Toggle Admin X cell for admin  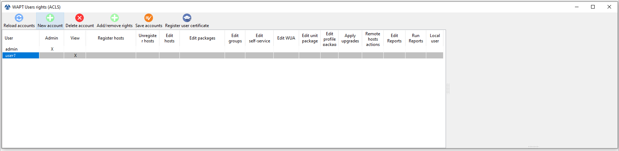[x=52, y=49]
